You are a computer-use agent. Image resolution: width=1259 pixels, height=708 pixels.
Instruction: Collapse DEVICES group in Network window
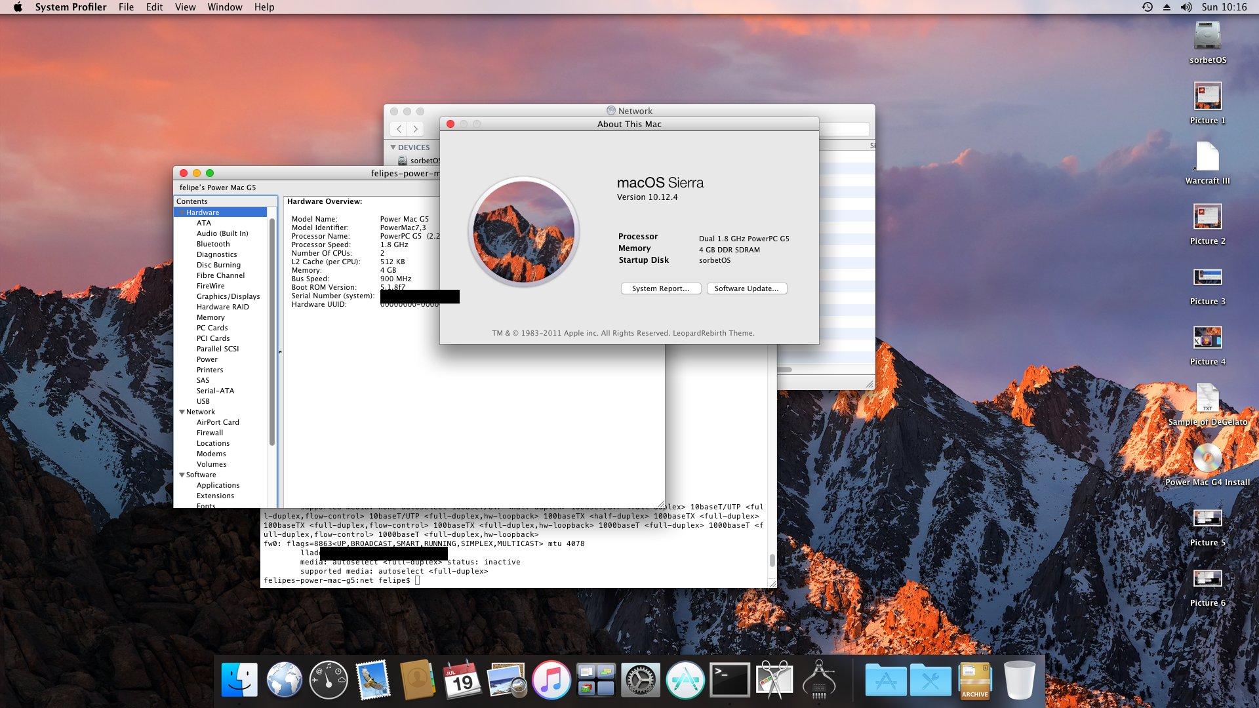click(393, 147)
